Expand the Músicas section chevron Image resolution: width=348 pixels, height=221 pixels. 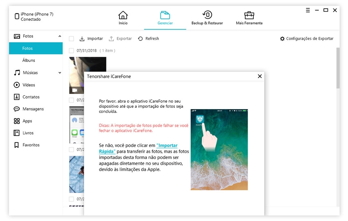click(x=60, y=73)
